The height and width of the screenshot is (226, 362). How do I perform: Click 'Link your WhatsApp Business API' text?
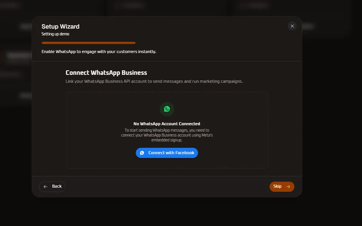[x=154, y=81]
